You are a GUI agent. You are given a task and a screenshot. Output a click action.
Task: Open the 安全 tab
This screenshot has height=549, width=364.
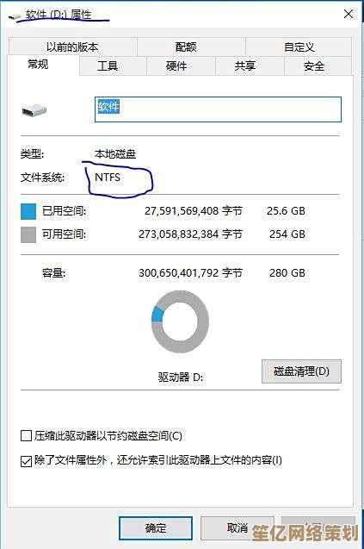click(314, 66)
